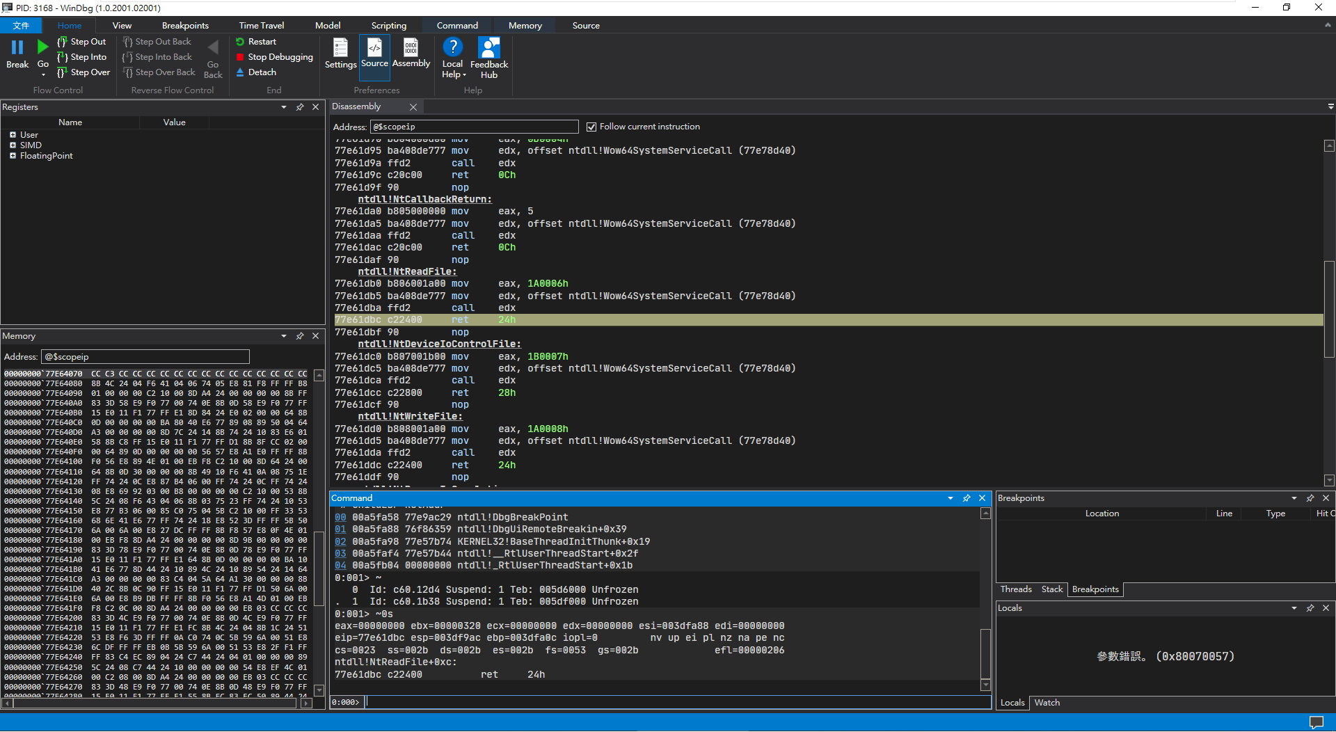Expand the FloatingPoint registers node
The image size is (1336, 732).
13,156
